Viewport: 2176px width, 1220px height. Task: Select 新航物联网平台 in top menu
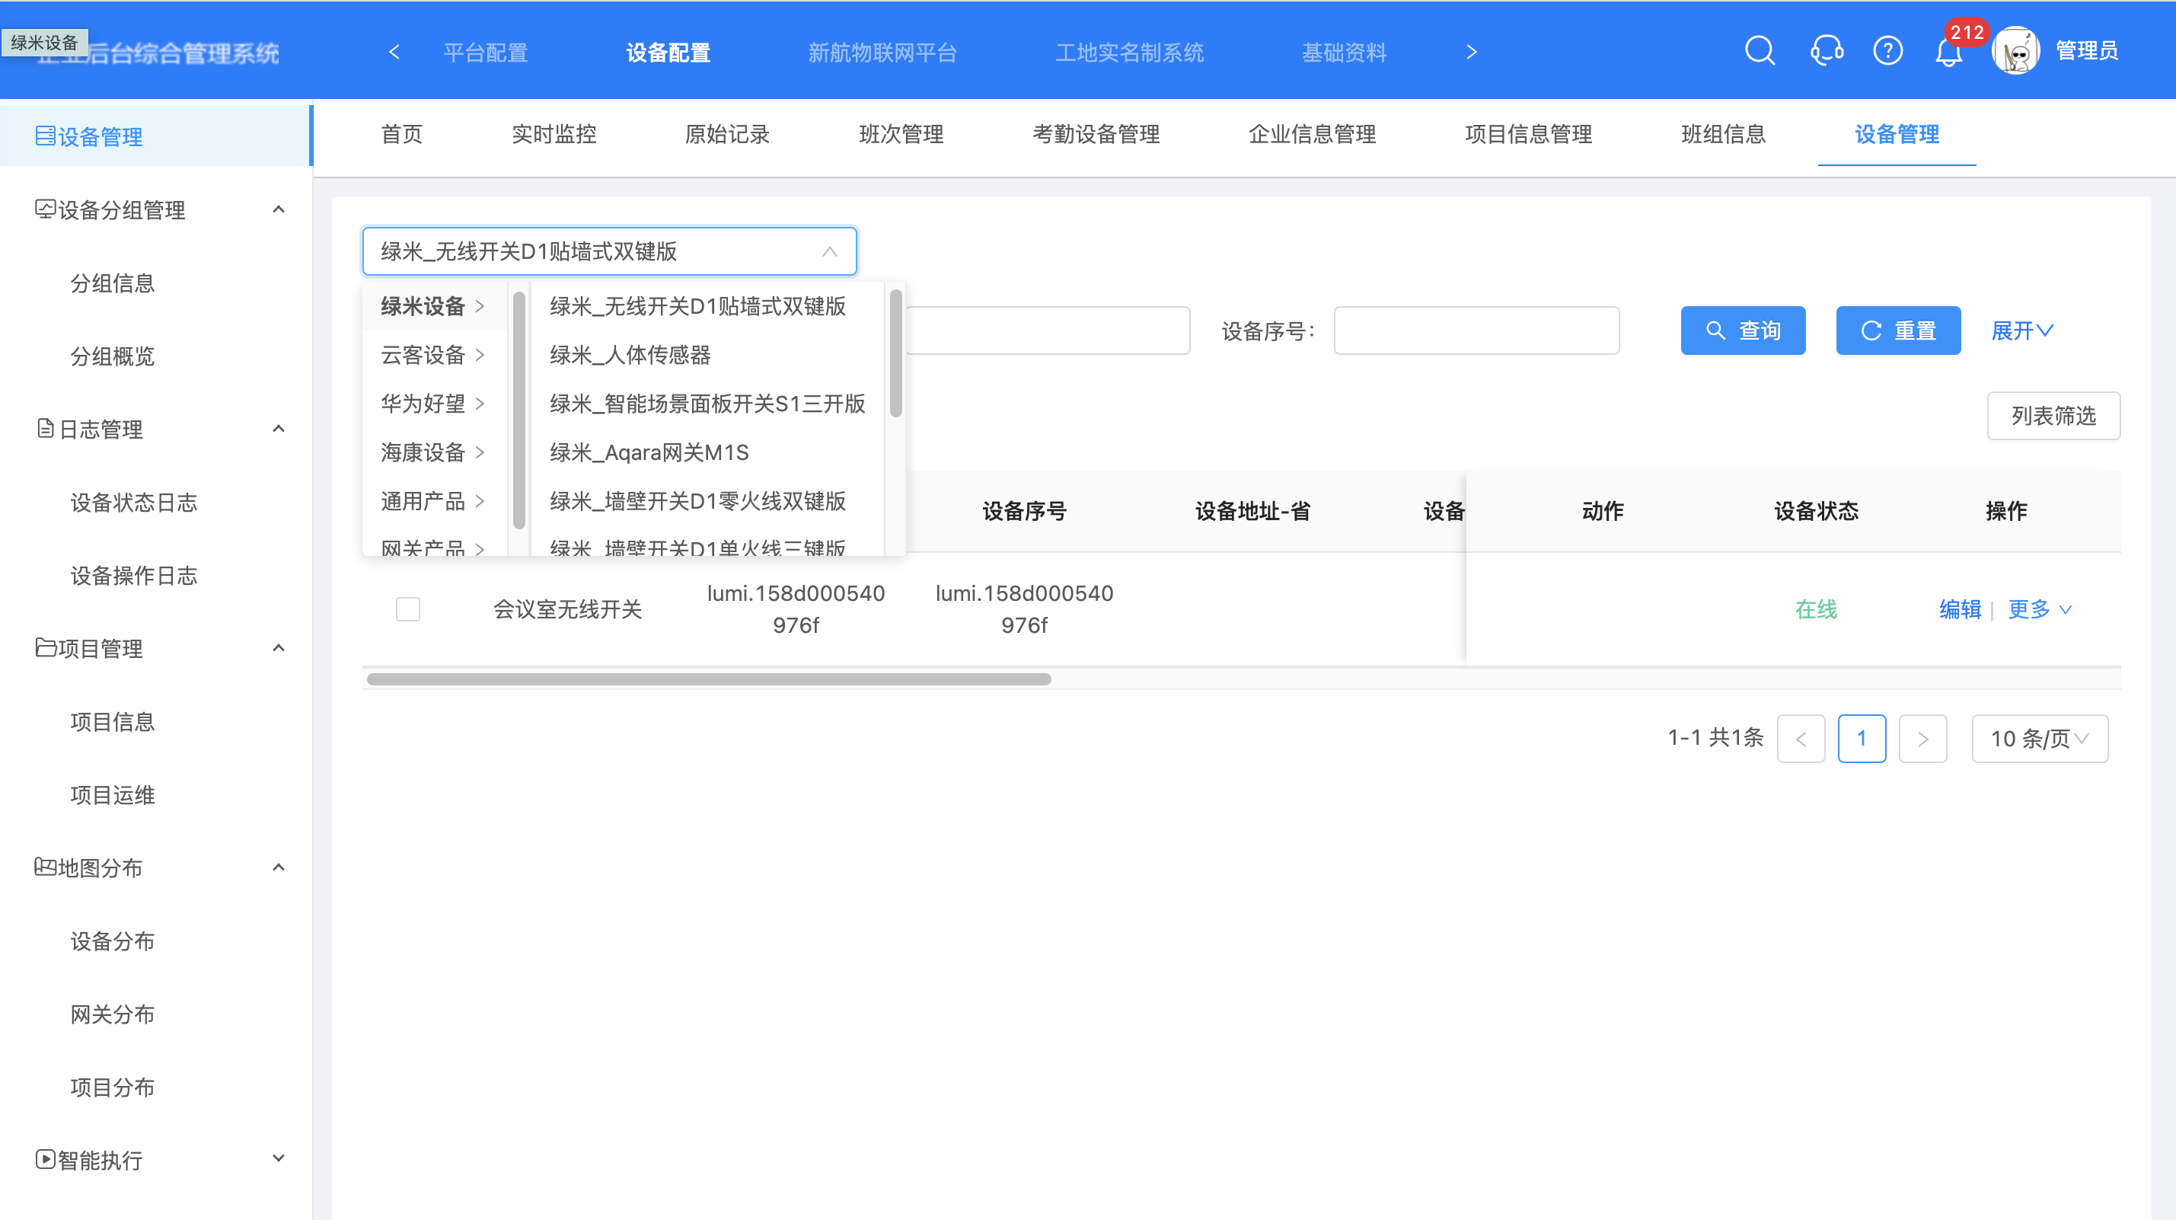882,53
